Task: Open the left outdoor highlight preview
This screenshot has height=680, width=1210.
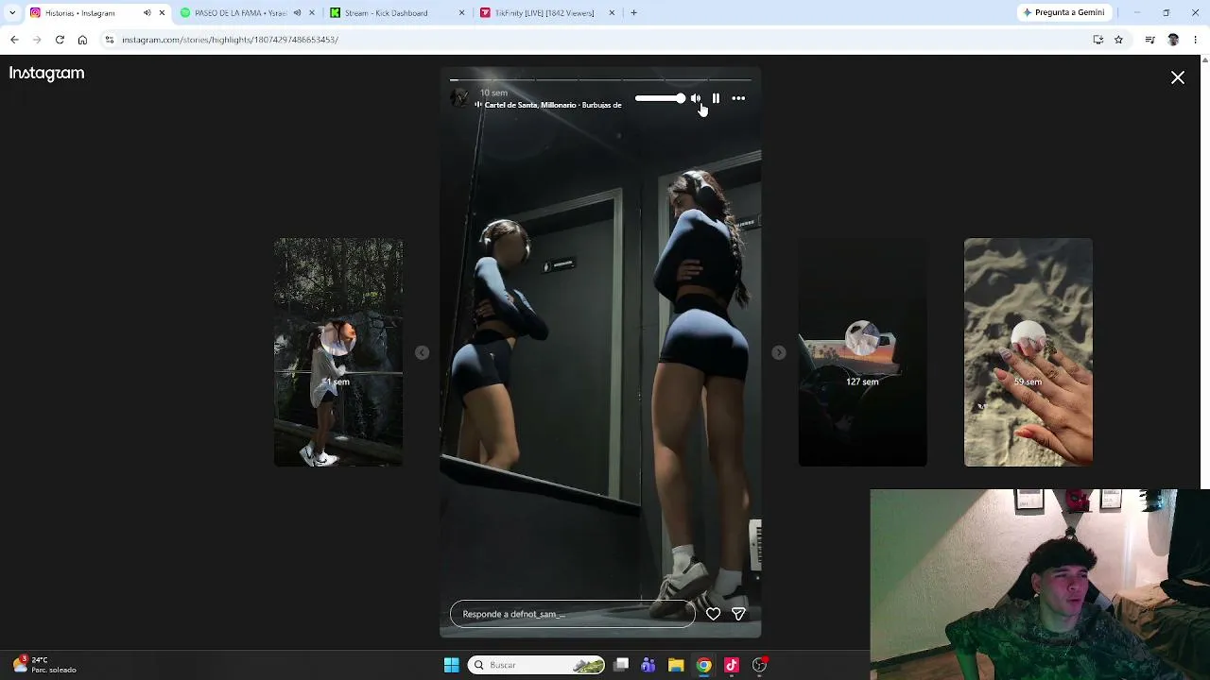Action: [x=338, y=352]
